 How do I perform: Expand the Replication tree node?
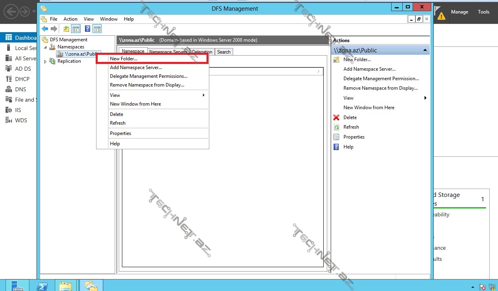coord(45,62)
